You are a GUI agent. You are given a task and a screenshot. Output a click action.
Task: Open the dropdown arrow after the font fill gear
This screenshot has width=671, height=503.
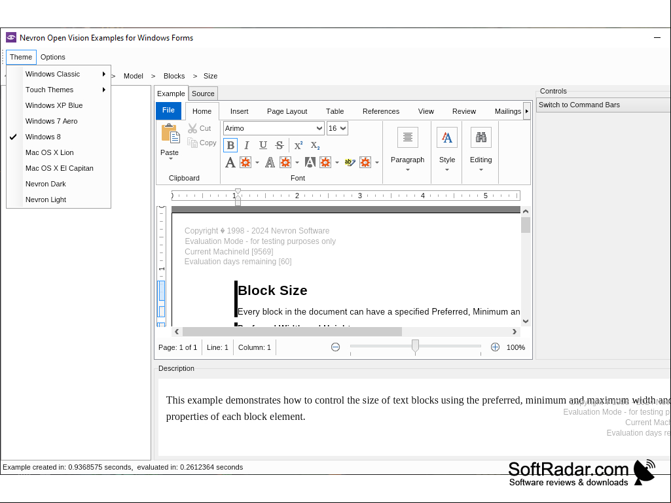[257, 162]
